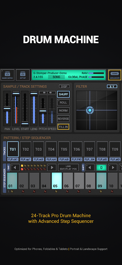
Task: Toggle the X-Y filter mode
Action: coord(112,86)
